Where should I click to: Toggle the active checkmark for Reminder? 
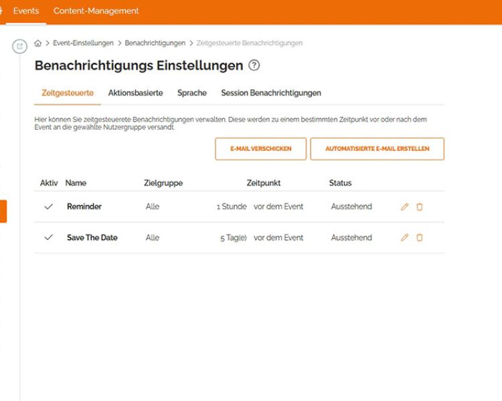point(48,207)
